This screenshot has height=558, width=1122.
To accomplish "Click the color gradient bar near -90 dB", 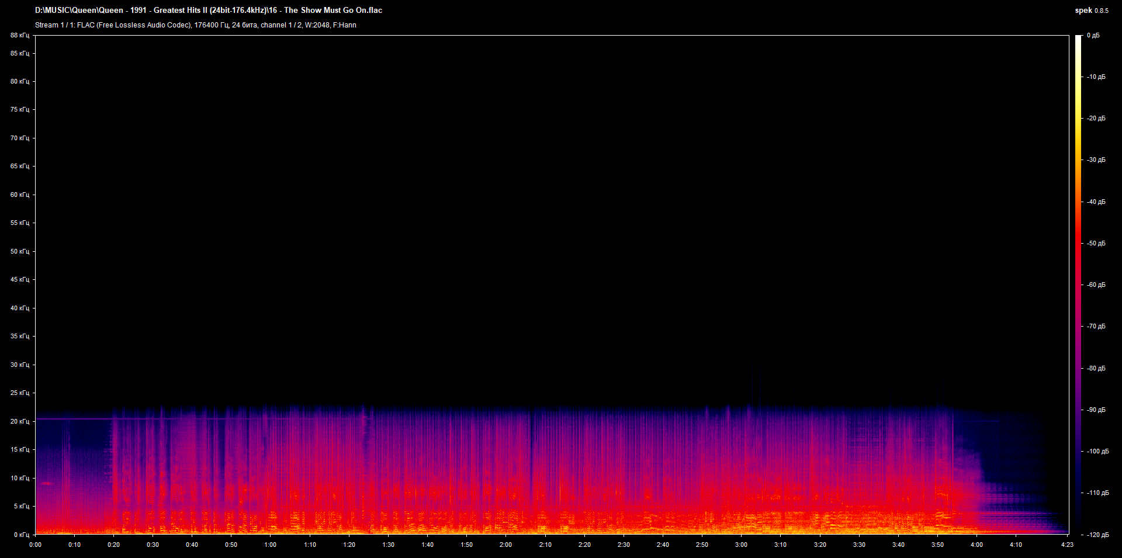I will pyautogui.click(x=1079, y=410).
